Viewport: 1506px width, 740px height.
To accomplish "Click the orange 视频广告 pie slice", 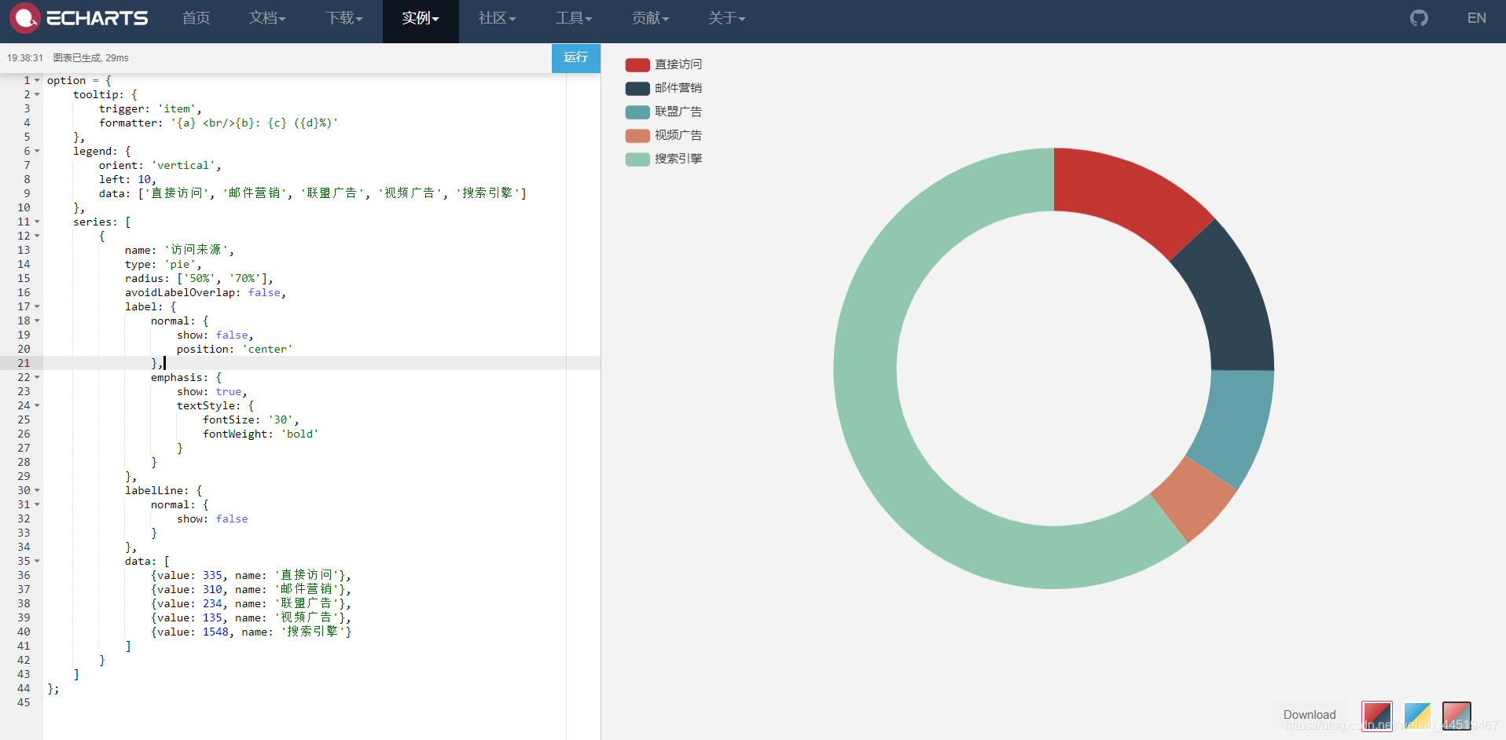I will (x=1195, y=498).
